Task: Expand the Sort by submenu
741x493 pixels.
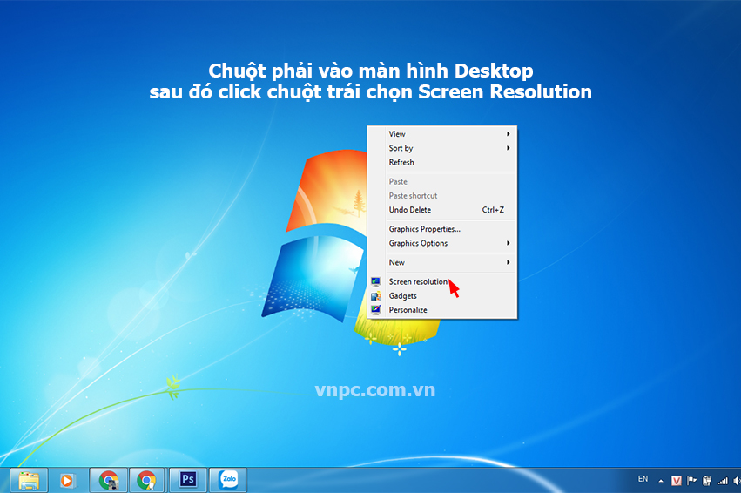Action: 442,148
